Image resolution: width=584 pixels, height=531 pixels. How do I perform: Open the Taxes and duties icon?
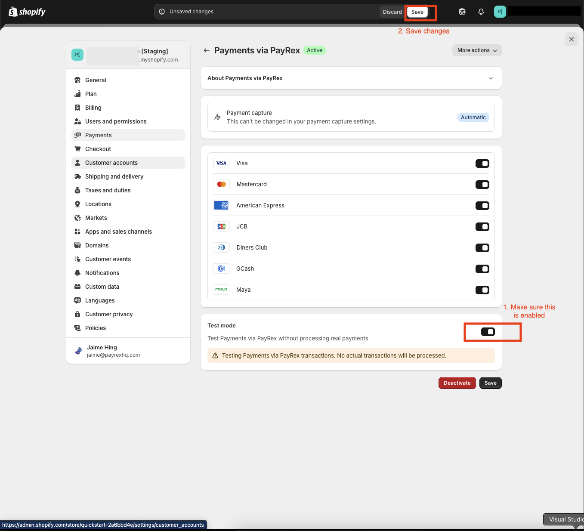[77, 190]
